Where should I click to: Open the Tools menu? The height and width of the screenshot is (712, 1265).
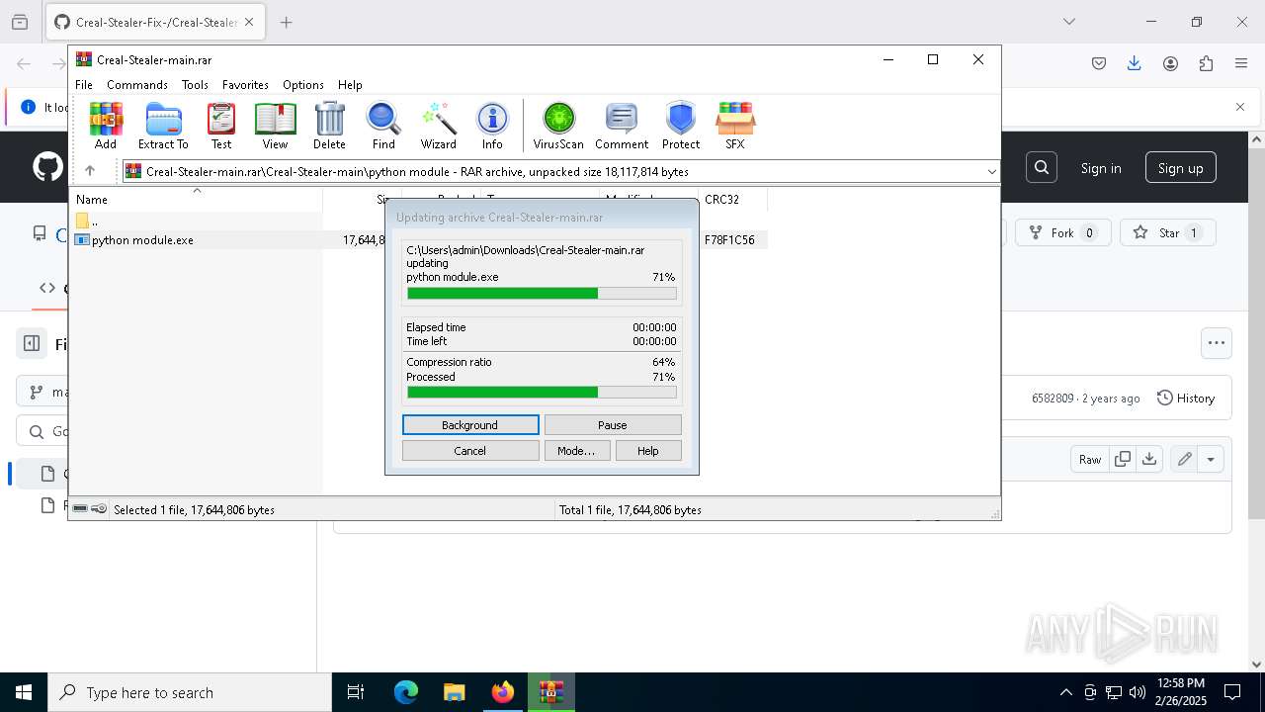pos(195,85)
